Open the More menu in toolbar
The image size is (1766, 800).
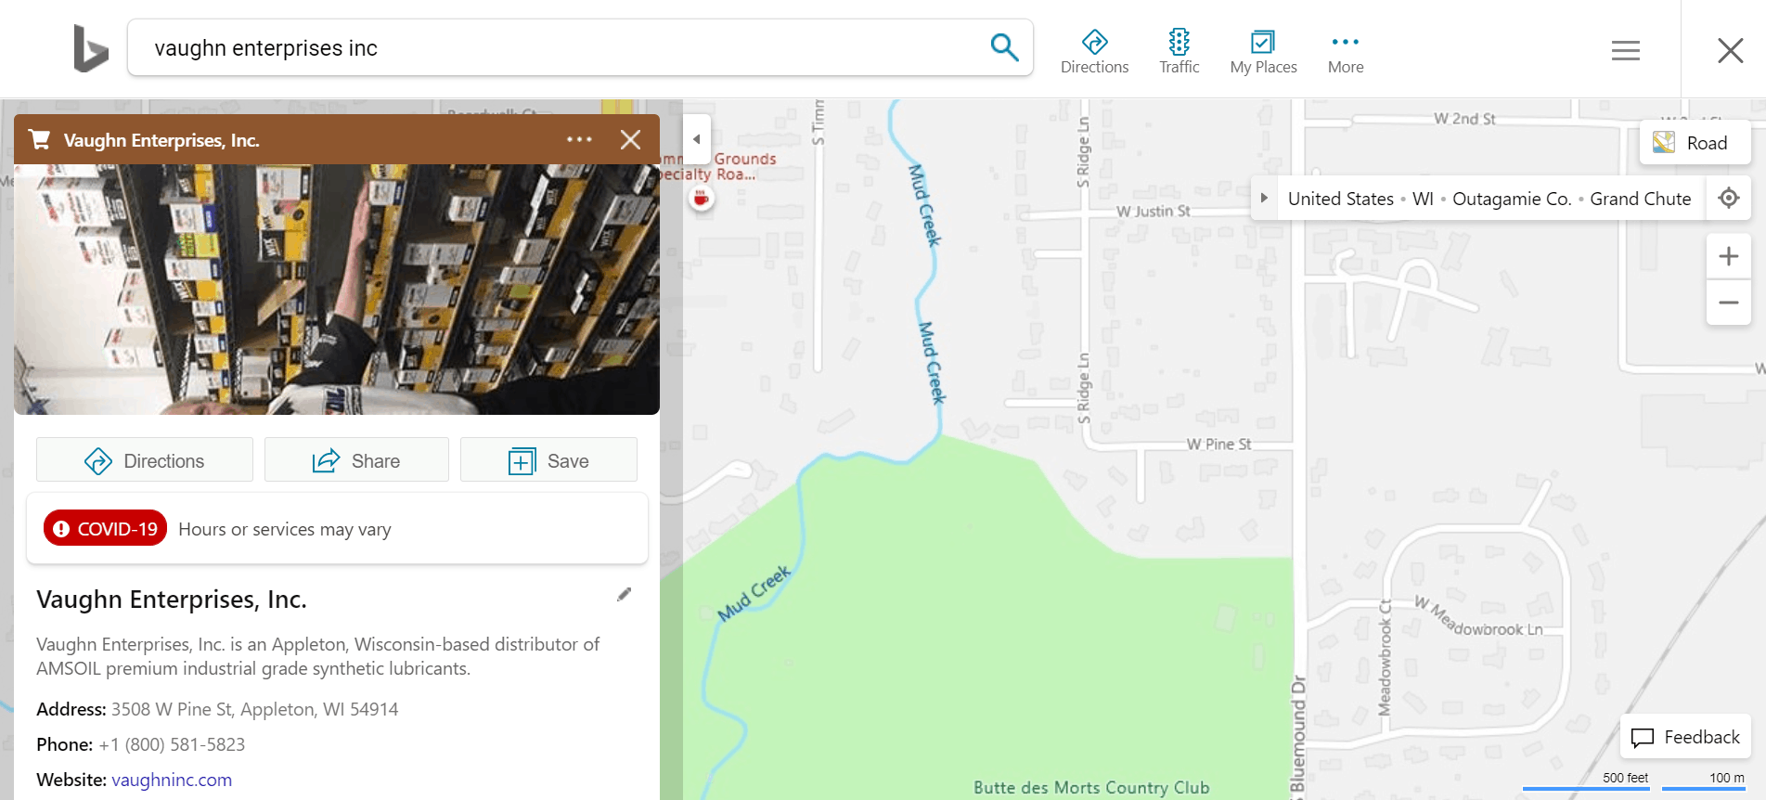(1346, 52)
